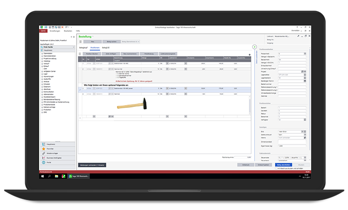Click the Portal globe icon
The image size is (348, 210).
click(x=44, y=163)
